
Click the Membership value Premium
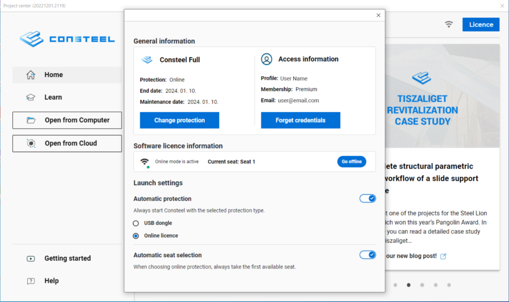[306, 89]
